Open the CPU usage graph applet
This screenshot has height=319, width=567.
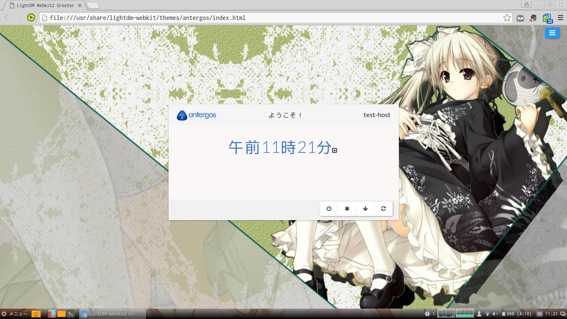[x=446, y=314]
